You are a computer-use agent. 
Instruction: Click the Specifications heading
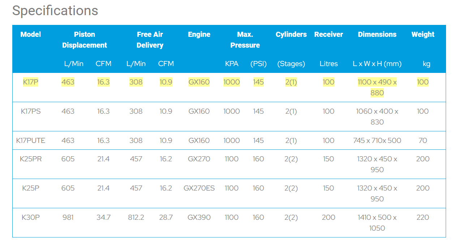click(x=55, y=10)
